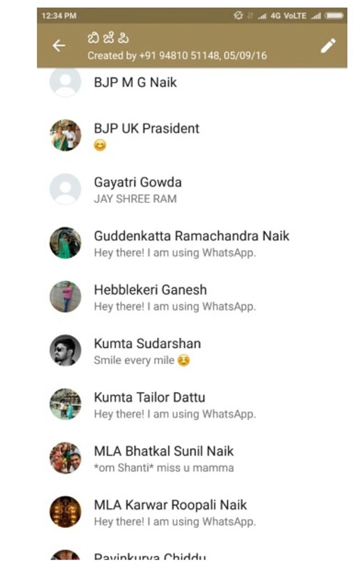The width and height of the screenshot is (360, 580).
Task: Open MLA Bhatkal Sunil Naik contact
Action: coord(164,451)
